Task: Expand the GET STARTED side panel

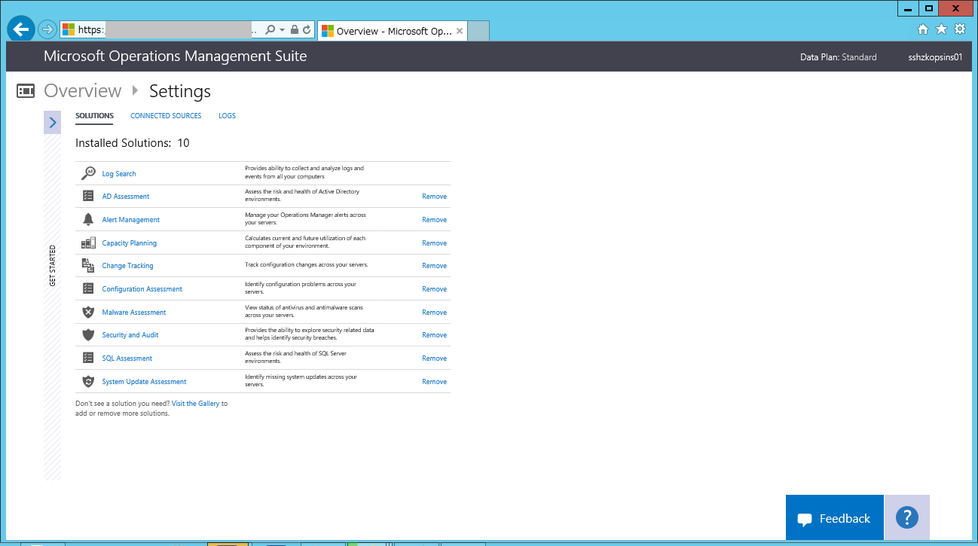Action: coord(52,122)
